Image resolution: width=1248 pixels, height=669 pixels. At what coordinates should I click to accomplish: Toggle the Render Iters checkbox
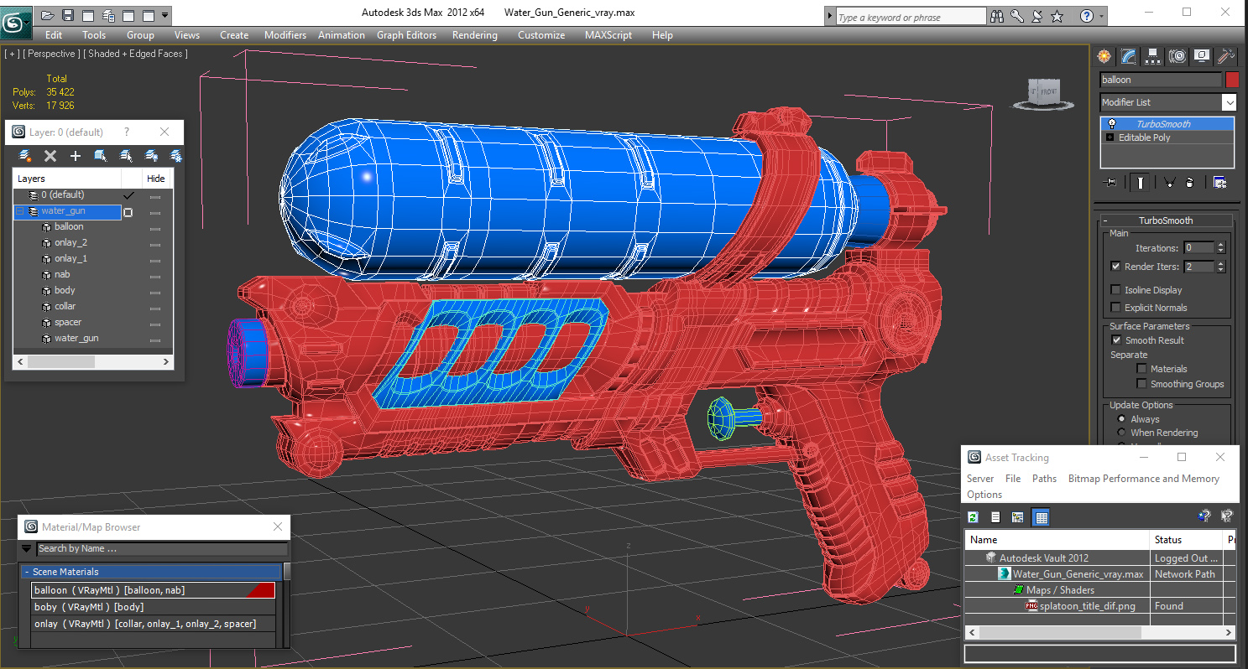tap(1115, 267)
